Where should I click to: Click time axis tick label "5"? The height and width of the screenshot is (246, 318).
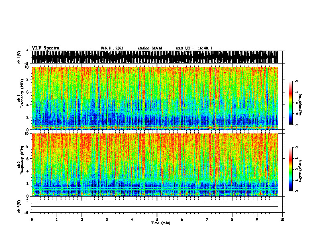click(x=157, y=219)
